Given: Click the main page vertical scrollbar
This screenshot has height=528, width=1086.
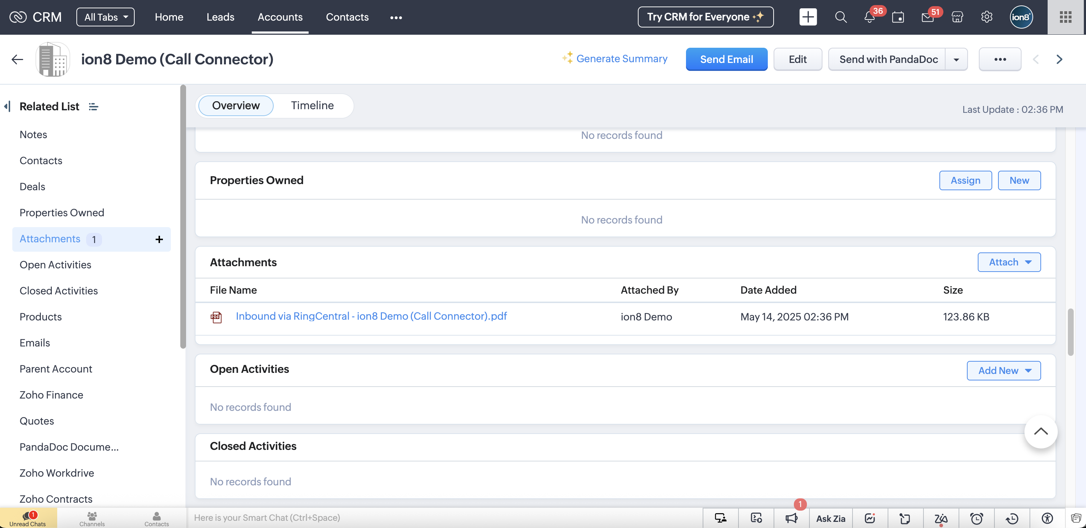Looking at the screenshot, I should click(x=1070, y=332).
